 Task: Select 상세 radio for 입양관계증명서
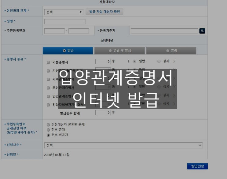click(159, 95)
